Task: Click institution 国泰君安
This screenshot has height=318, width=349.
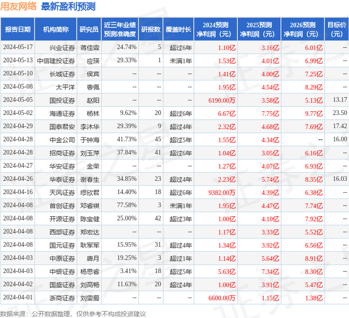Action: click(62, 127)
